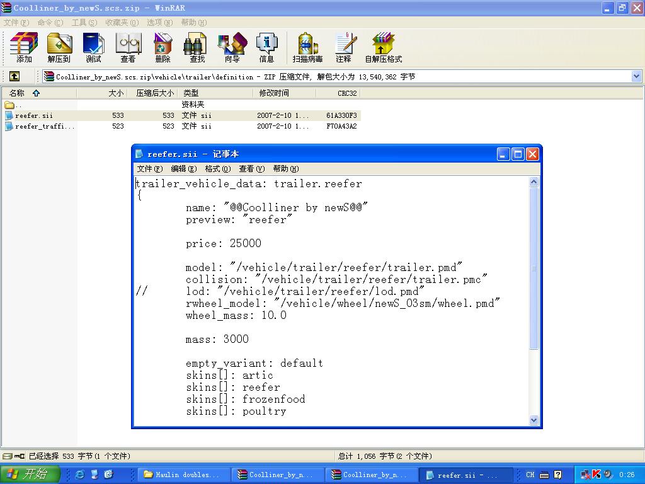Open the Find (查找) binoculars tool
The image size is (645, 484).
(x=197, y=48)
